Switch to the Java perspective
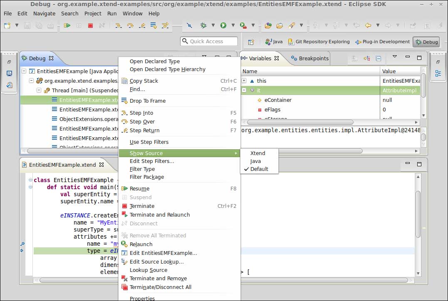Image resolution: width=448 pixels, height=301 pixels. point(274,42)
